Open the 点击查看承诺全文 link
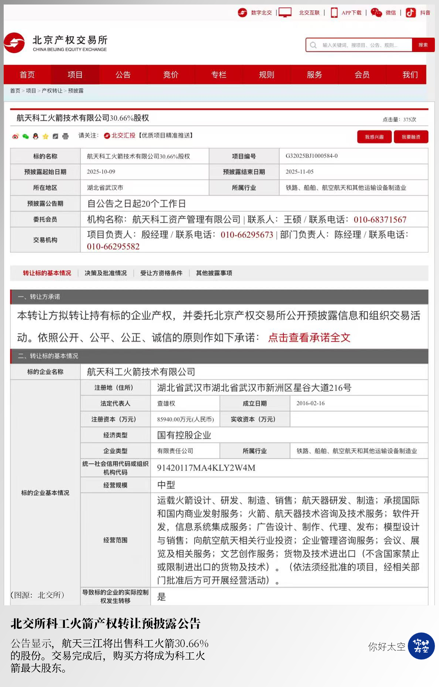This screenshot has width=439, height=687. (x=309, y=338)
